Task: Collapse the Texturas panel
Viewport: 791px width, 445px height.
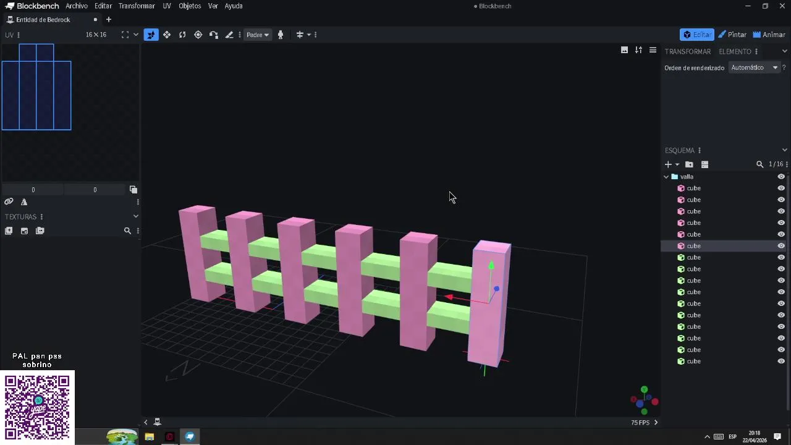Action: click(x=136, y=216)
